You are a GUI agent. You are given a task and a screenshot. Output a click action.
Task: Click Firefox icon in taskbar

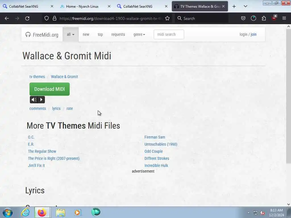pyautogui.click(x=42, y=212)
